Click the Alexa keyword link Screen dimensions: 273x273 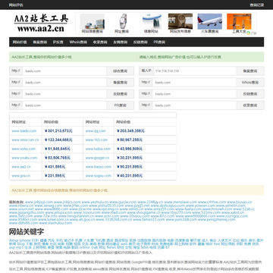tap(14, 240)
